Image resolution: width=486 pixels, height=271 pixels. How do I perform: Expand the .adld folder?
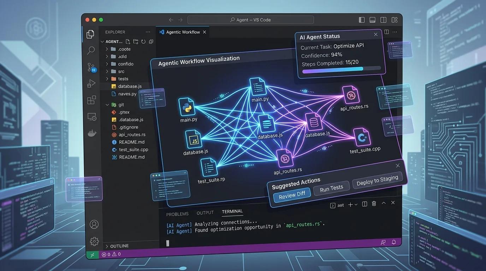click(107, 56)
